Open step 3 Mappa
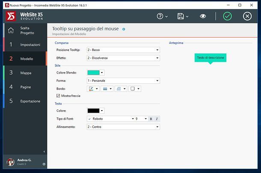This screenshot has height=173, width=261. click(25, 73)
